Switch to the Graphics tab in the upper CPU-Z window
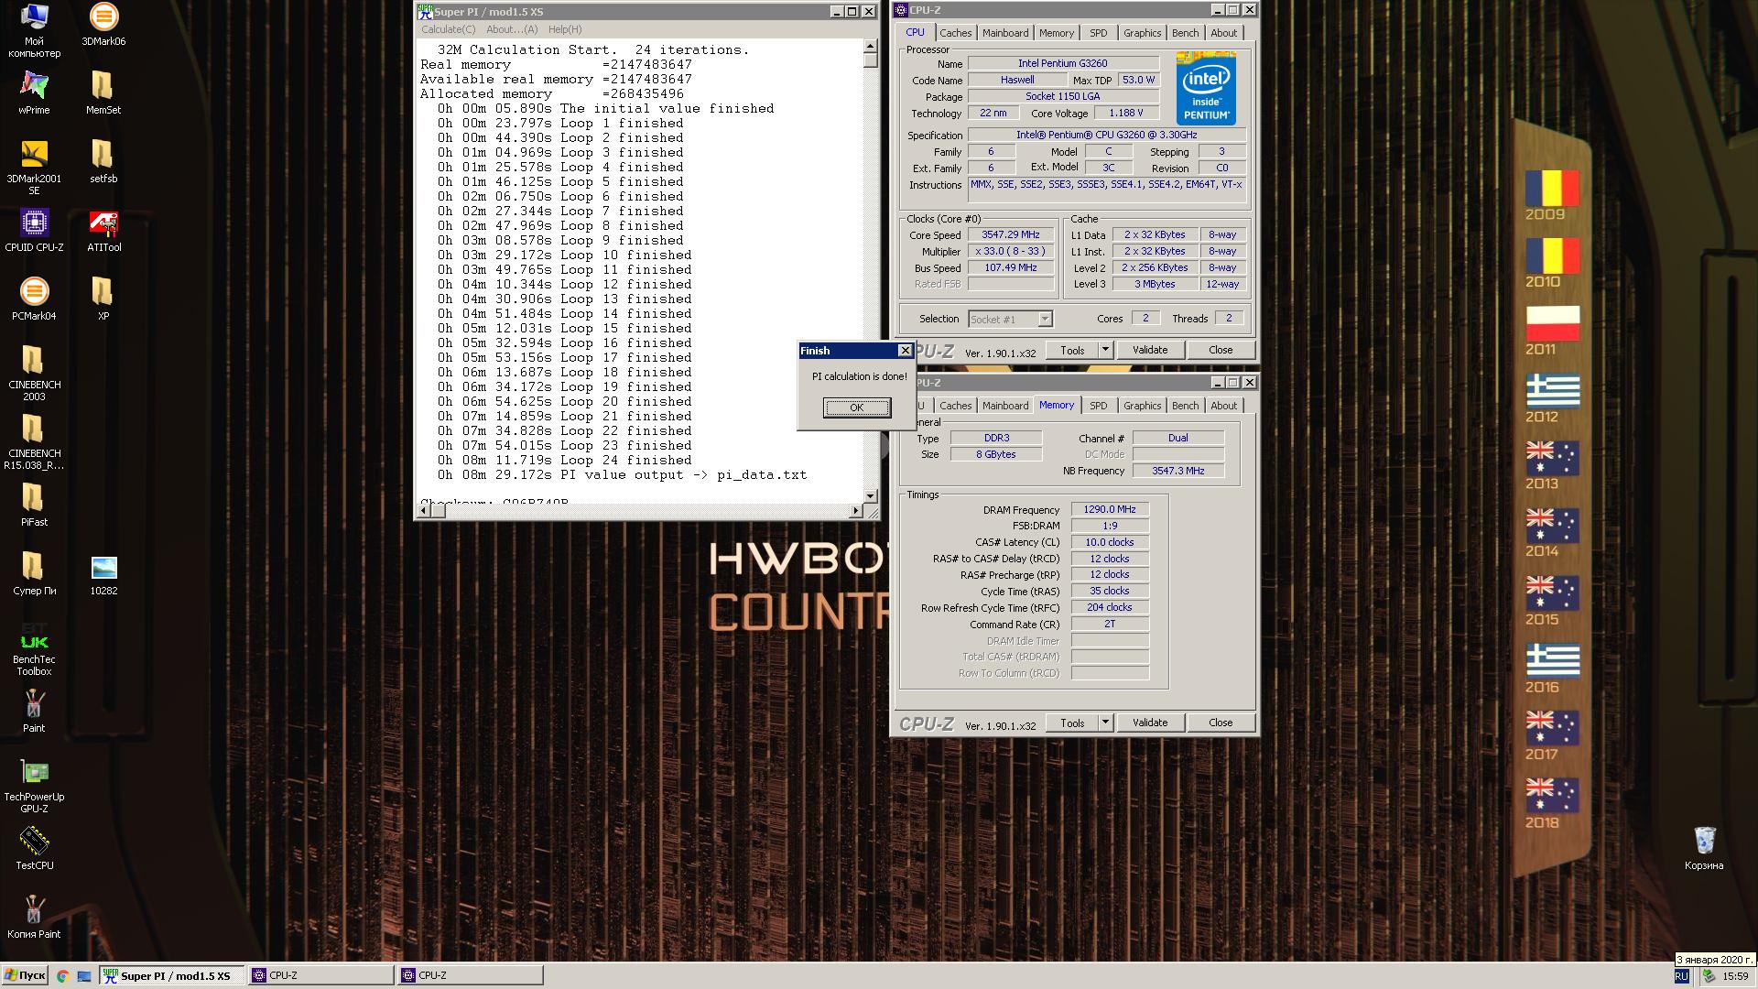The height and width of the screenshot is (989, 1758). pyautogui.click(x=1142, y=33)
